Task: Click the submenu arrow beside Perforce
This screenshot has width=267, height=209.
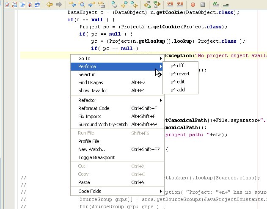Action: pyautogui.click(x=160, y=66)
